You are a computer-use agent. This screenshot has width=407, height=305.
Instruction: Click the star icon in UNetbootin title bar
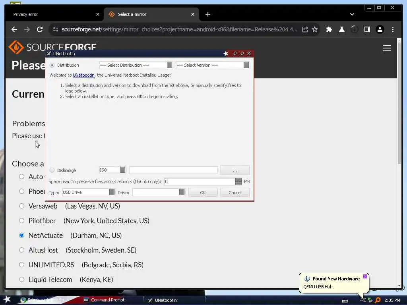(226, 54)
